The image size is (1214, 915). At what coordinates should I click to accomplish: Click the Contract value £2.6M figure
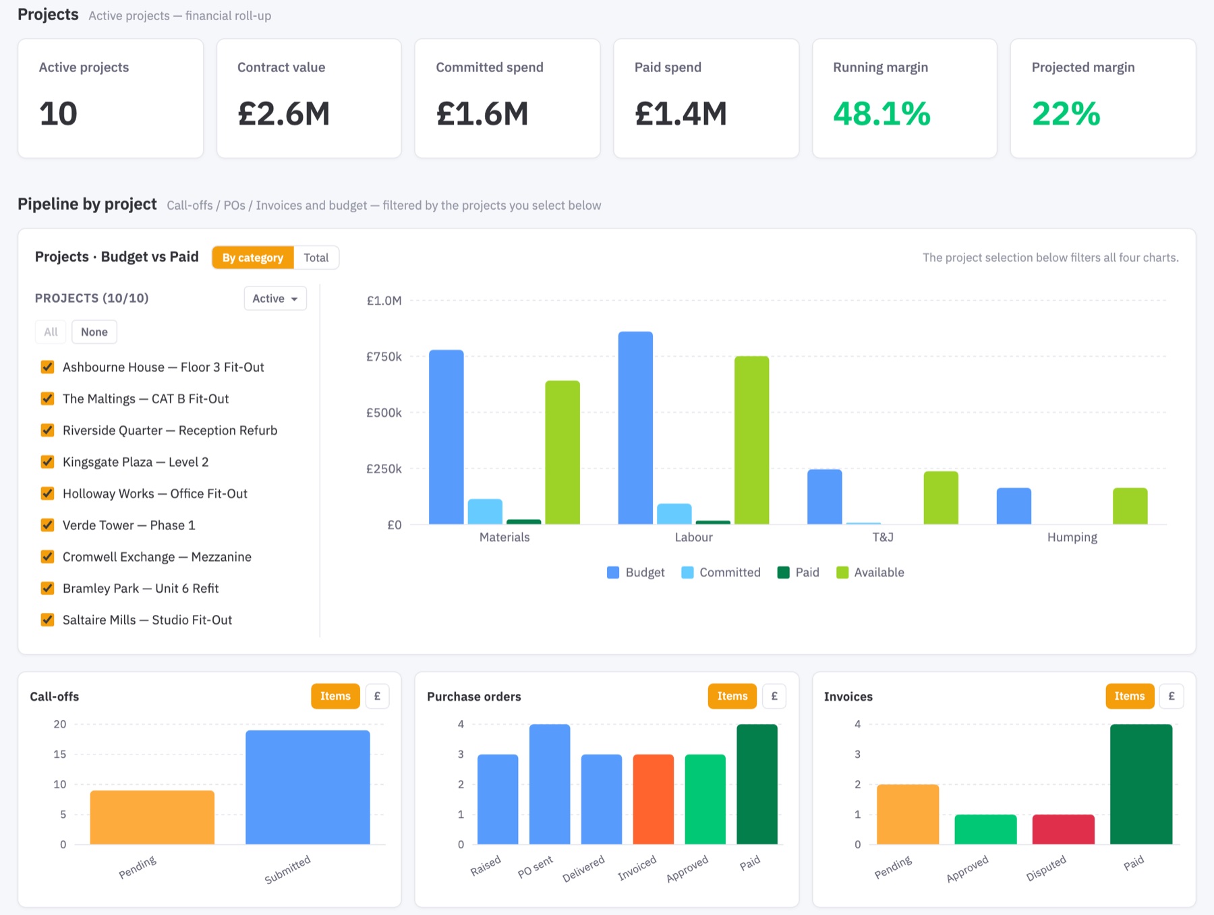click(284, 113)
